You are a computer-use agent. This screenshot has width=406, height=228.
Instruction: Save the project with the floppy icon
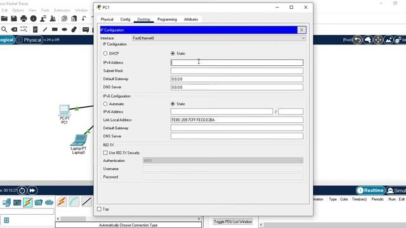click(14, 18)
